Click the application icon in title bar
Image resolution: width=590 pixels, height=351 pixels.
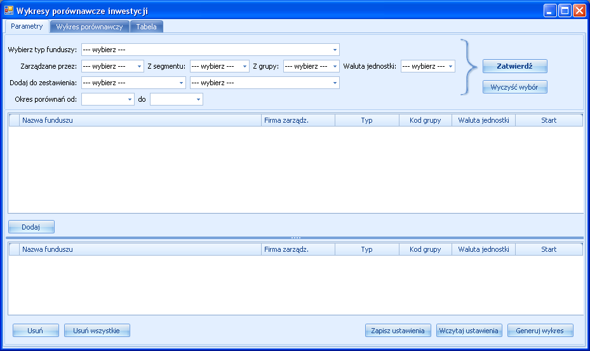tap(9, 10)
